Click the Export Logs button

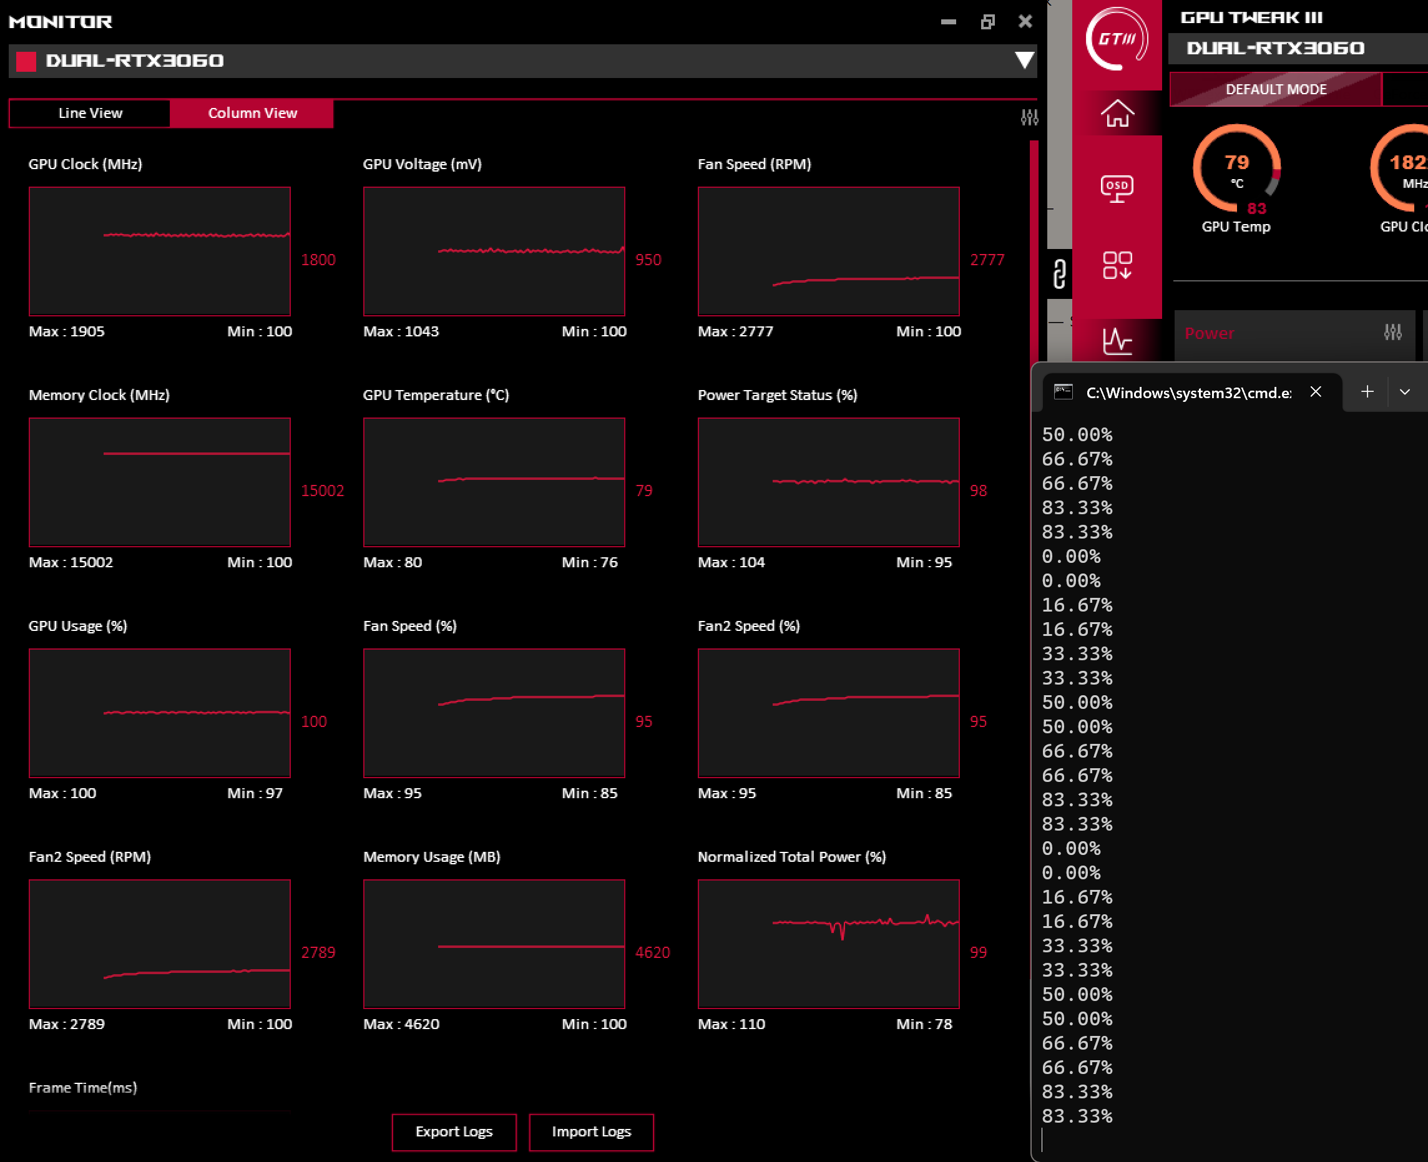click(x=454, y=1132)
